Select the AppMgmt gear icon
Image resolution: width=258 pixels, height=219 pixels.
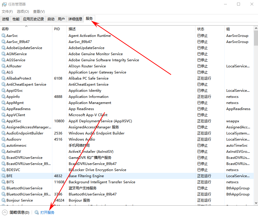point(3,103)
